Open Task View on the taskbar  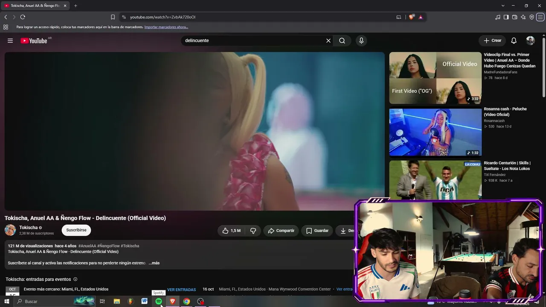[x=102, y=301]
